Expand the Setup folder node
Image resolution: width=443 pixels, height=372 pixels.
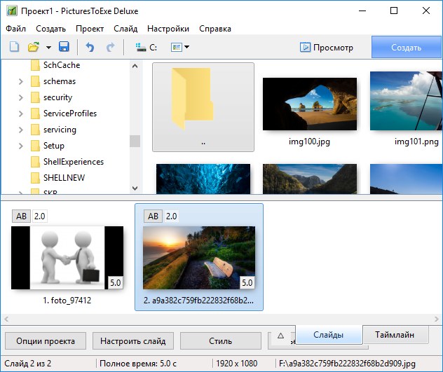21,146
